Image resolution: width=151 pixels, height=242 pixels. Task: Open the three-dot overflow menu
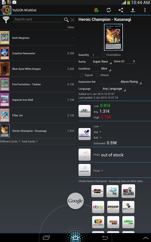click(x=145, y=10)
